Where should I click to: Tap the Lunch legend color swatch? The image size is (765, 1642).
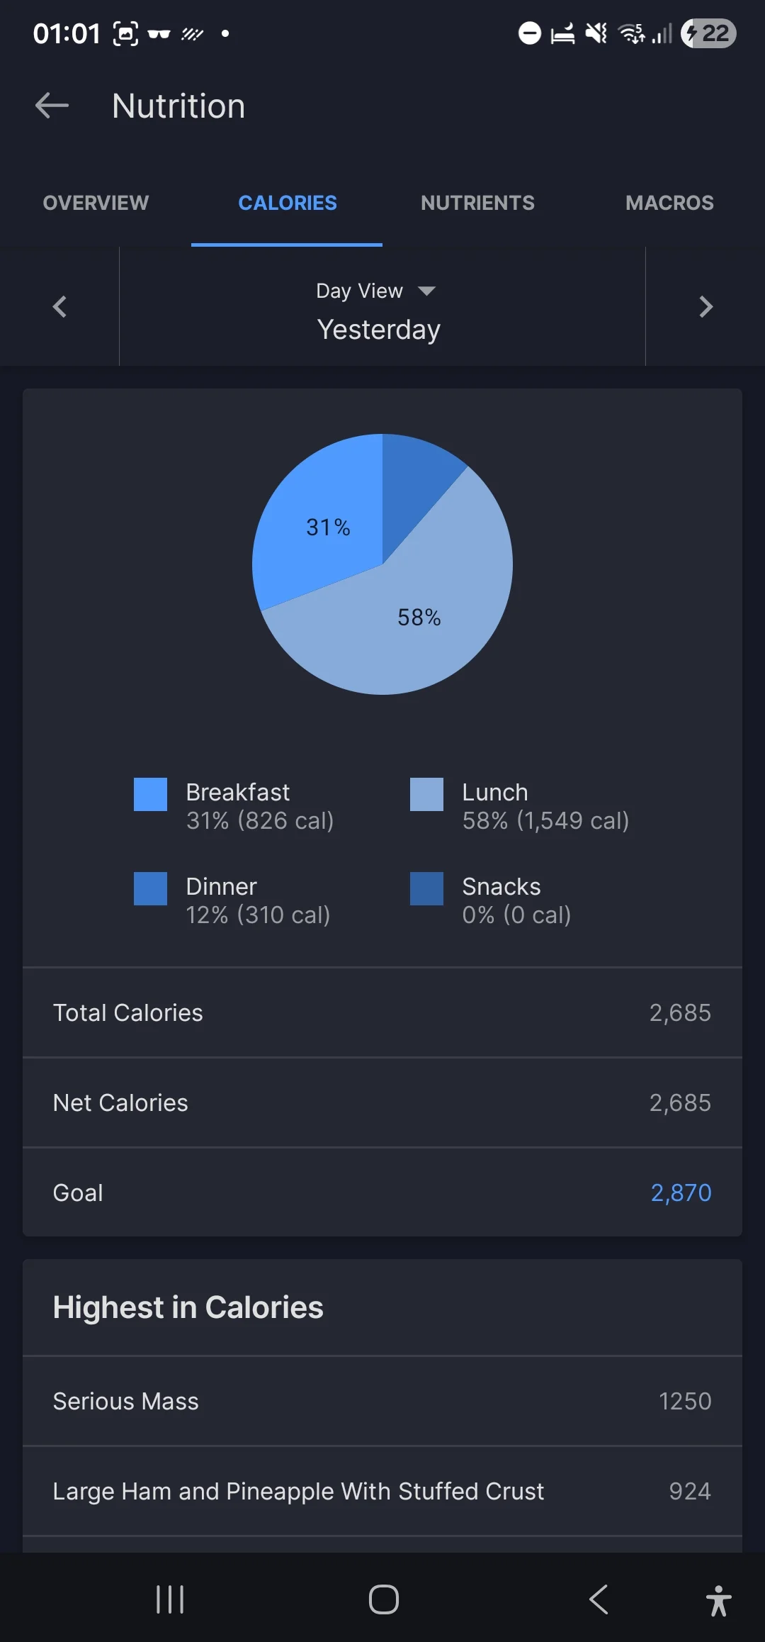coord(426,794)
